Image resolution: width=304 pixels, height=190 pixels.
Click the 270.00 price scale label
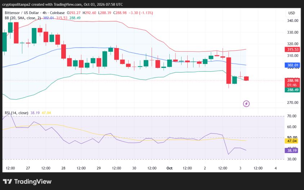[292, 102]
